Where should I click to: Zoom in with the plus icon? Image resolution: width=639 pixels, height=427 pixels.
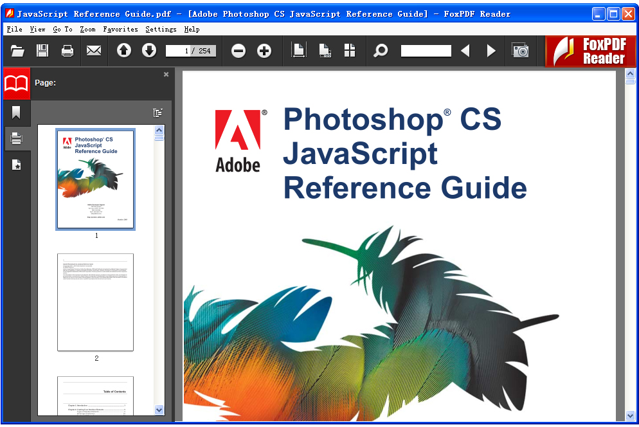(264, 51)
